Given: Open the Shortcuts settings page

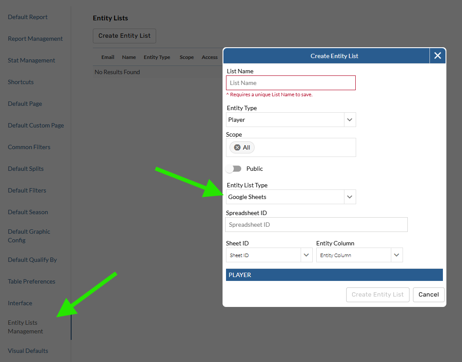Looking at the screenshot, I should 21,82.
